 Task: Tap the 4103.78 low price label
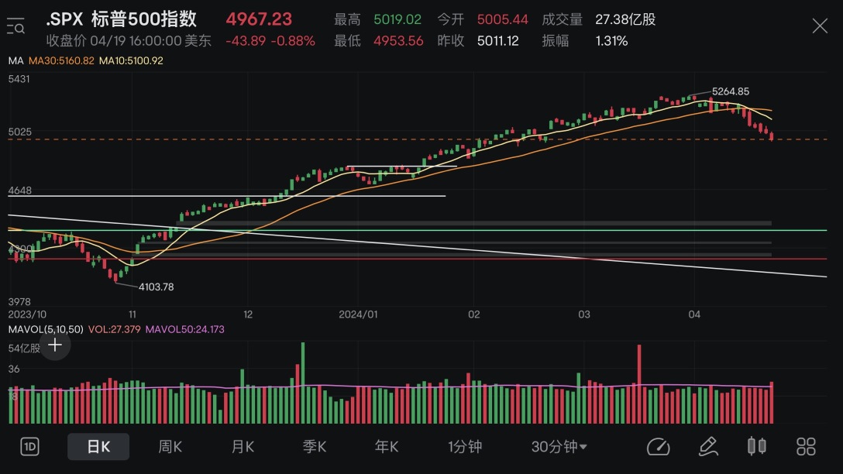pos(156,287)
